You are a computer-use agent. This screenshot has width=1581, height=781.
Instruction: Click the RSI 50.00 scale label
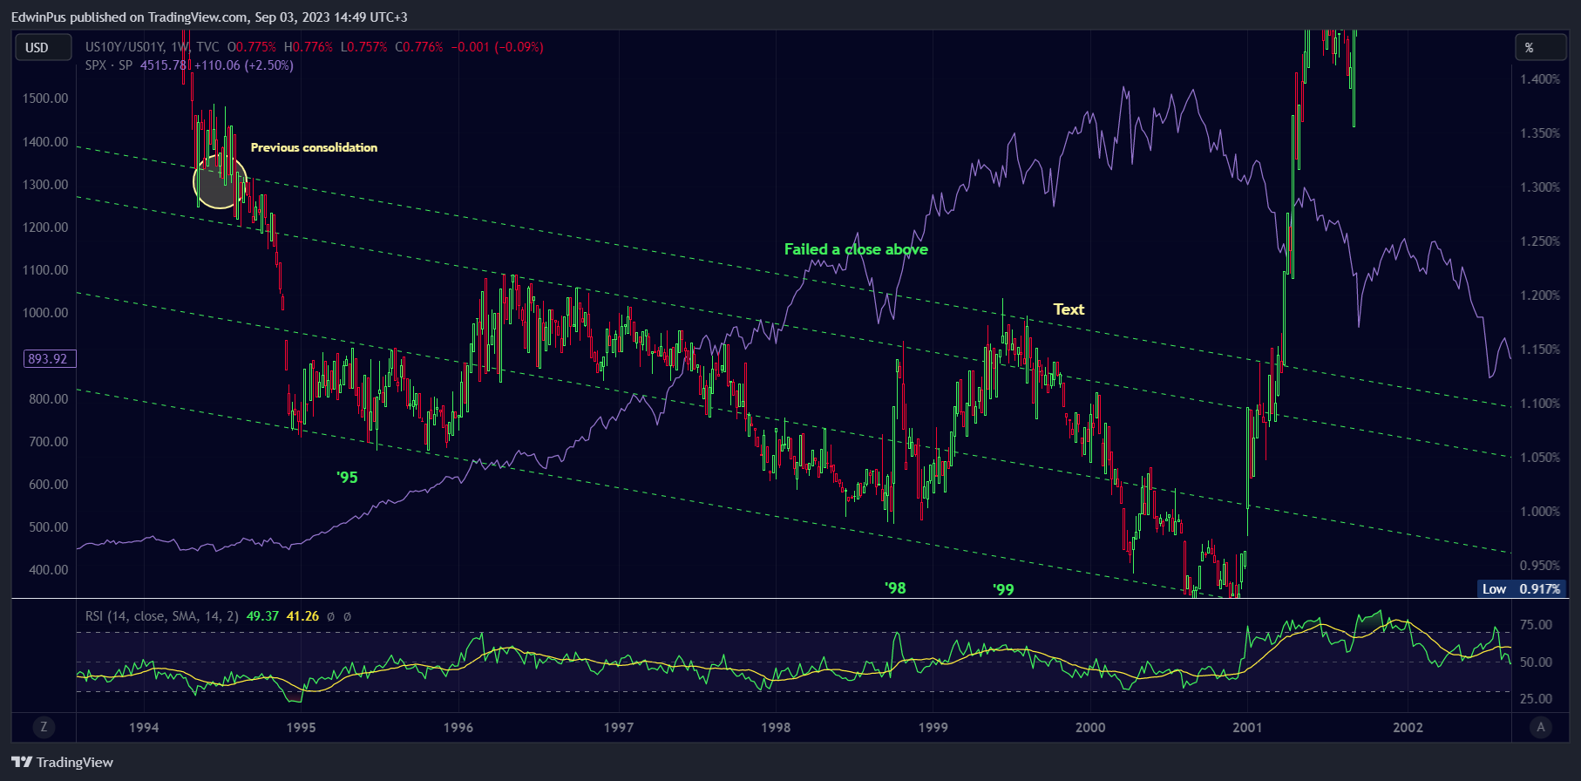tap(1536, 662)
